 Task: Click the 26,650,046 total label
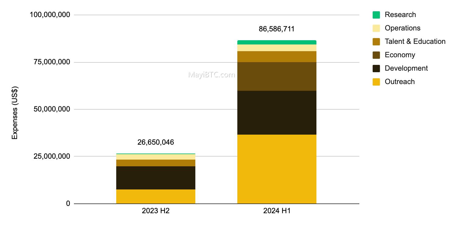pos(156,142)
